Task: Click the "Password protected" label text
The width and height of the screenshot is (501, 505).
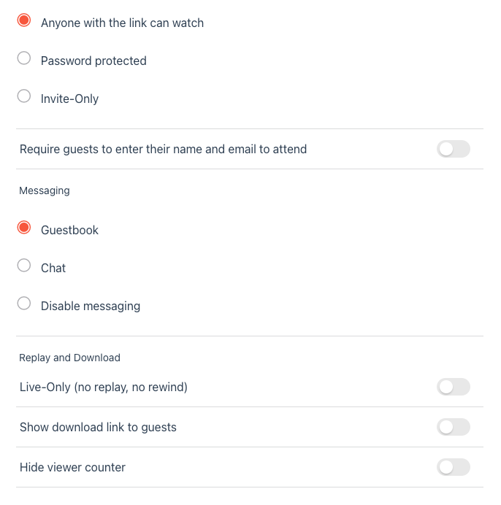Action: (93, 61)
